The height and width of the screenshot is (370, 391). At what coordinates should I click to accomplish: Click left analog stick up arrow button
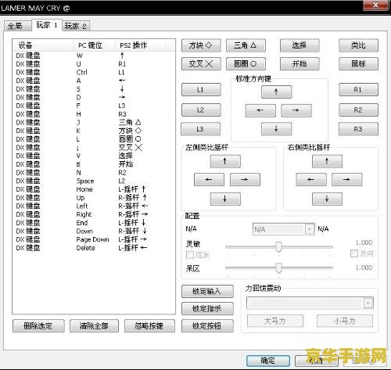[225, 161]
